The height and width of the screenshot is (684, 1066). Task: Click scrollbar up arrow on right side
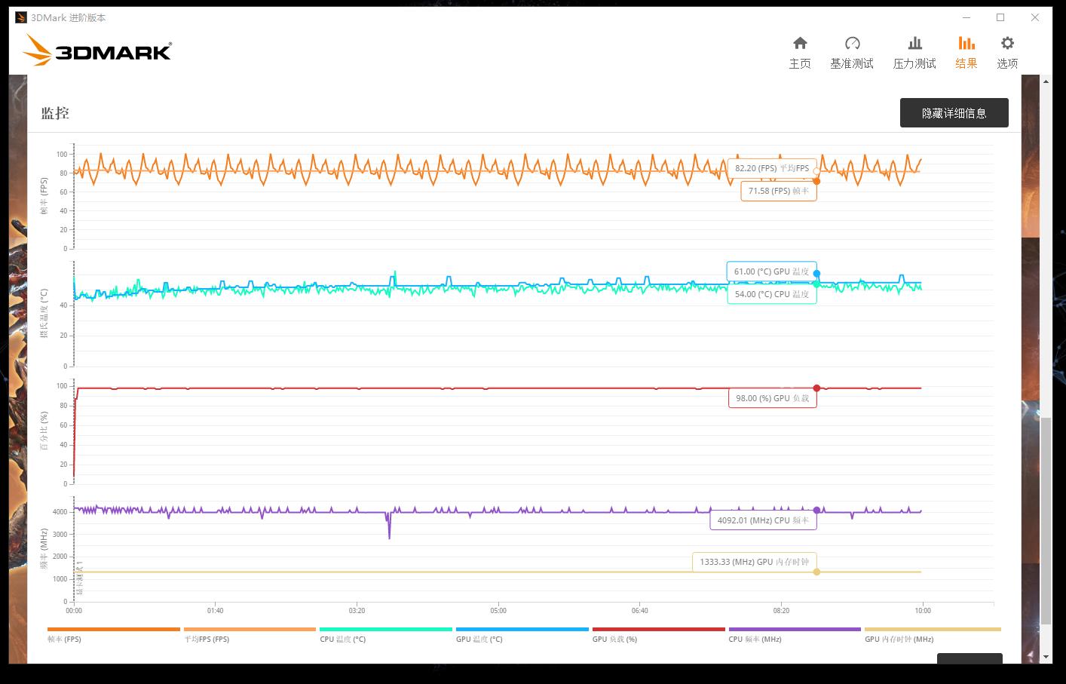point(1046,81)
